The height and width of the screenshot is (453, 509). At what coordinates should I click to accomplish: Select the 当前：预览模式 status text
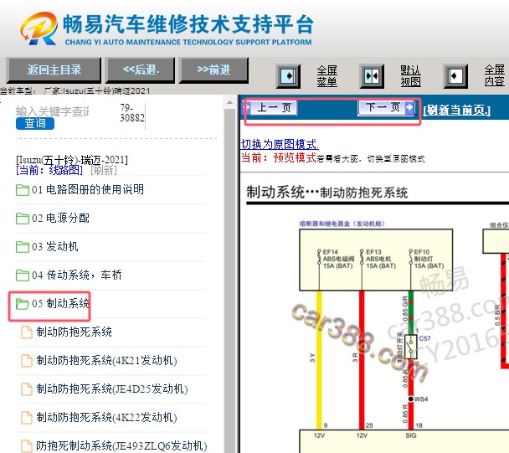tap(279, 157)
